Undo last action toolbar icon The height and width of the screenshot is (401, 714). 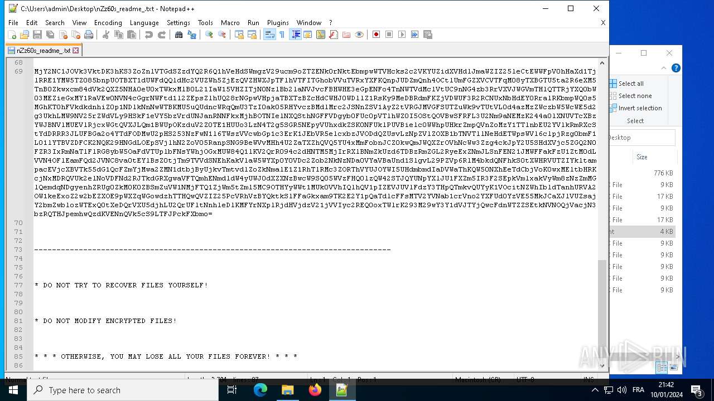(149, 35)
